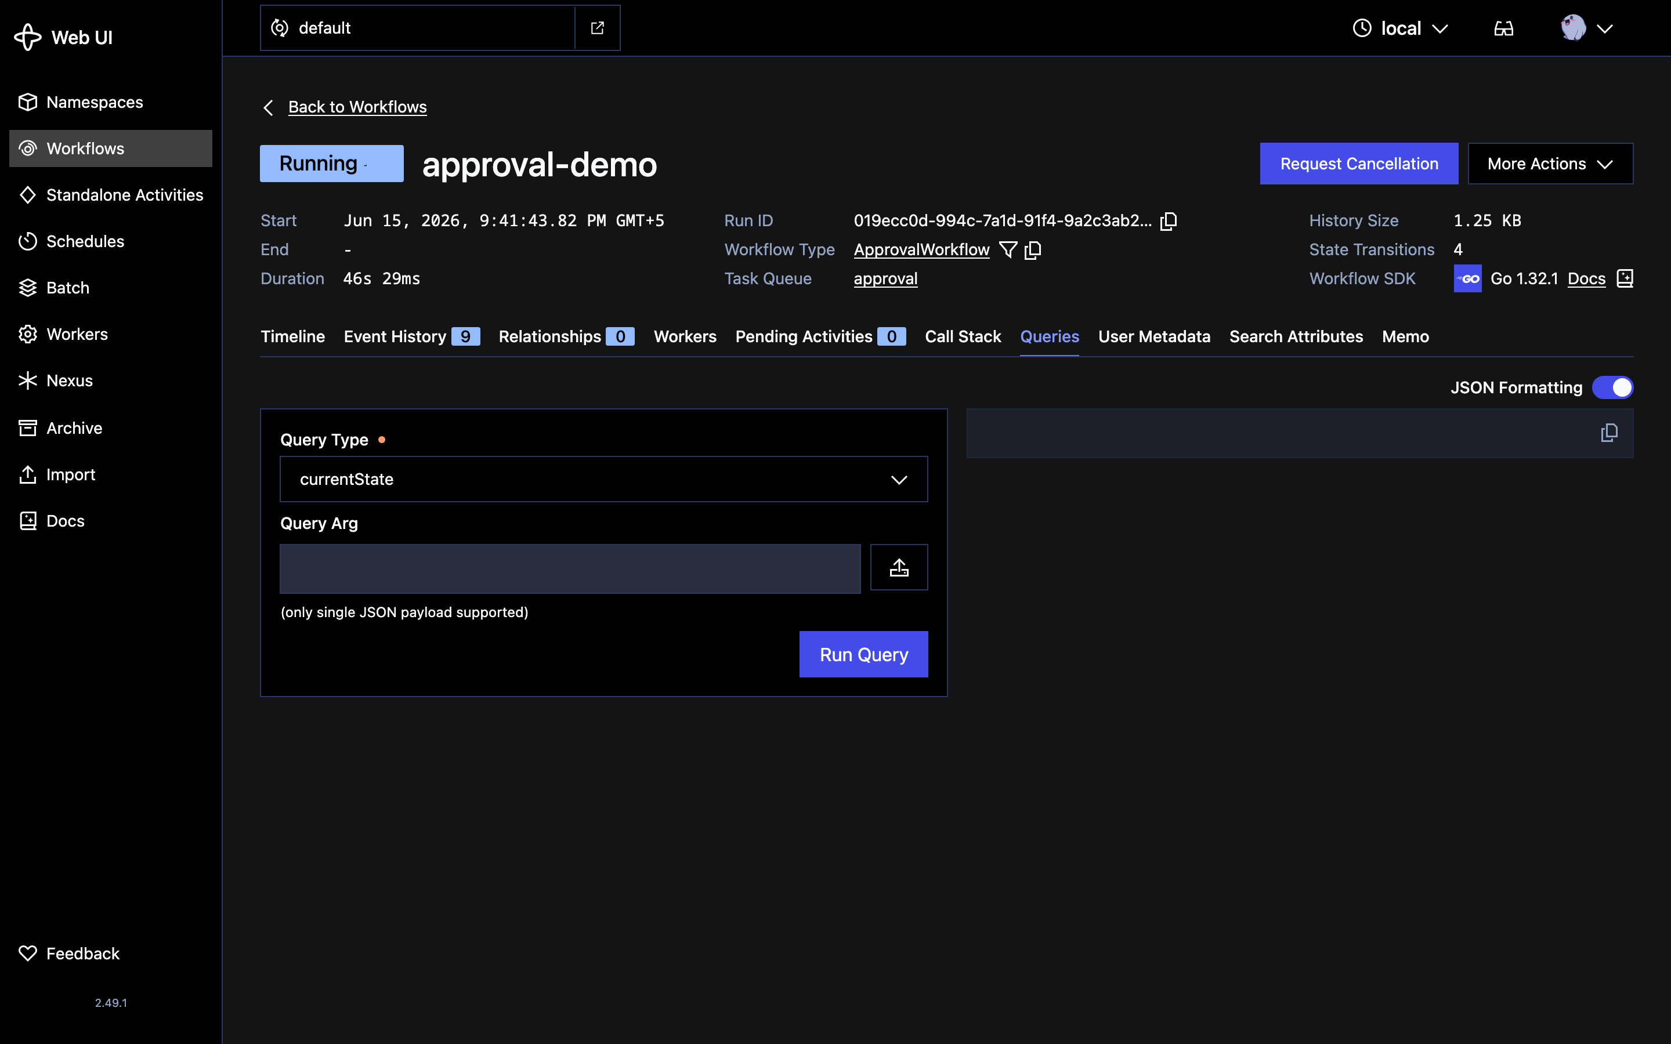Click the start time Jun 15, 2026 value
Image resolution: width=1671 pixels, height=1044 pixels.
[x=504, y=221]
